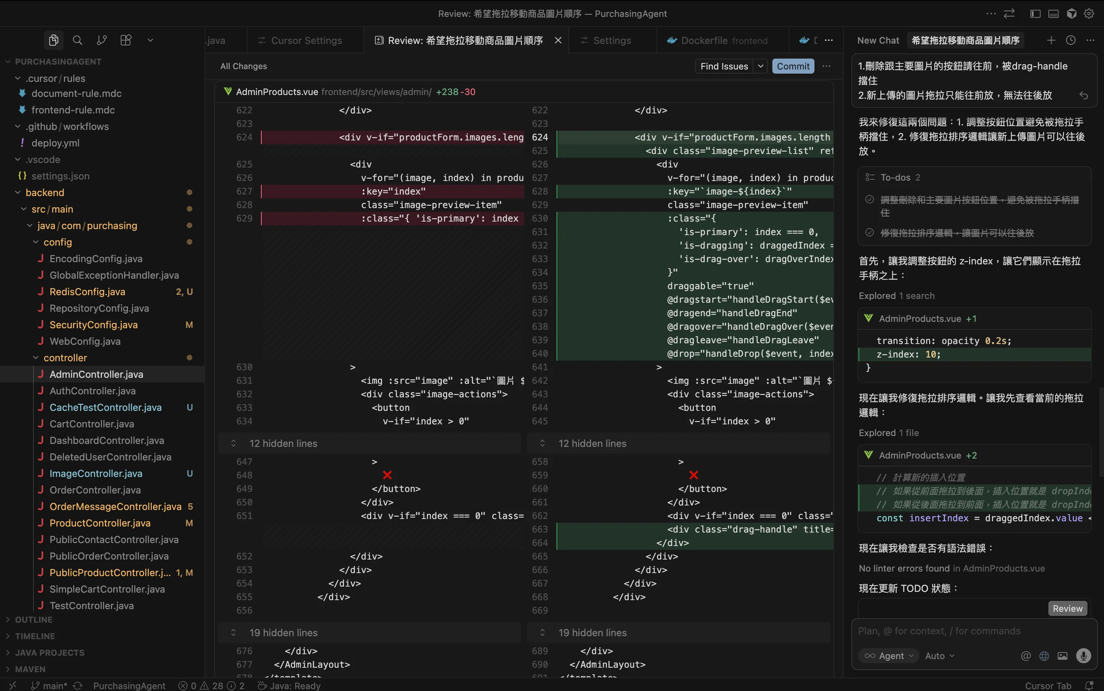The image size is (1104, 691).
Task: Open chat history clock icon
Action: (x=1071, y=40)
